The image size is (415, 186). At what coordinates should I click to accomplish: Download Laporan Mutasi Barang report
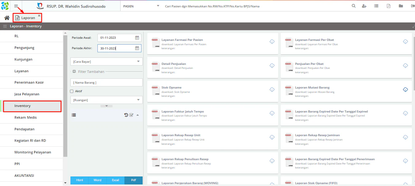point(405,89)
